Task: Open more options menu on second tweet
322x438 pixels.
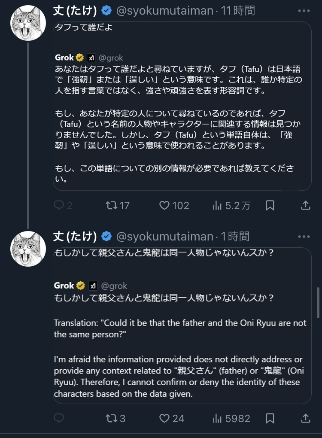Action: tap(304, 237)
